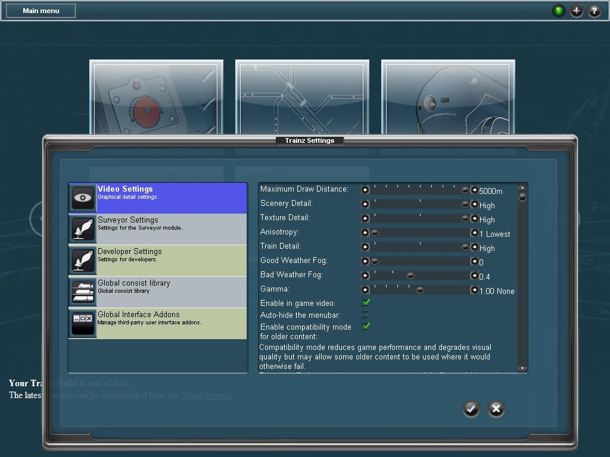Decrease Anisotropy with left arrow
This screenshot has height=457, width=610.
(x=365, y=233)
